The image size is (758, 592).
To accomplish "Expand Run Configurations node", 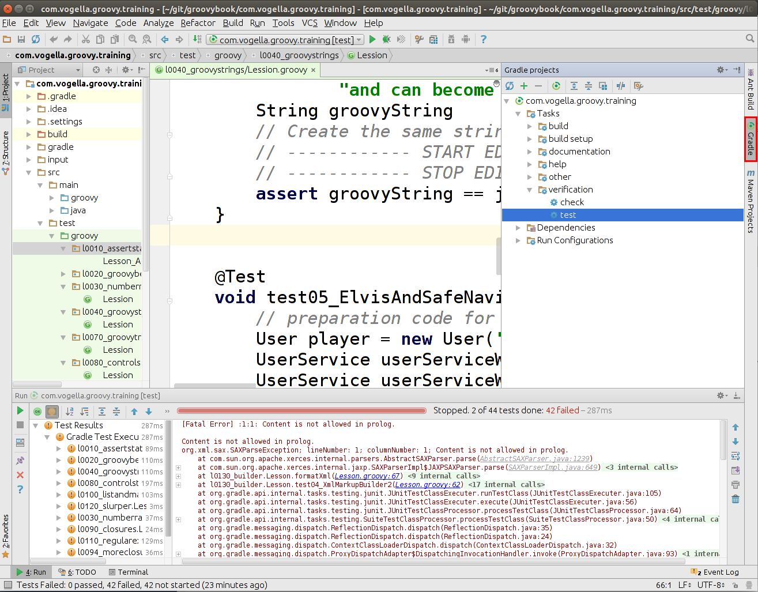I will 518,240.
